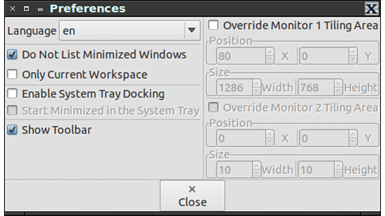Screen dimensions: 385x216
Task: Select the Language combo box showing en
Action: 122,31
